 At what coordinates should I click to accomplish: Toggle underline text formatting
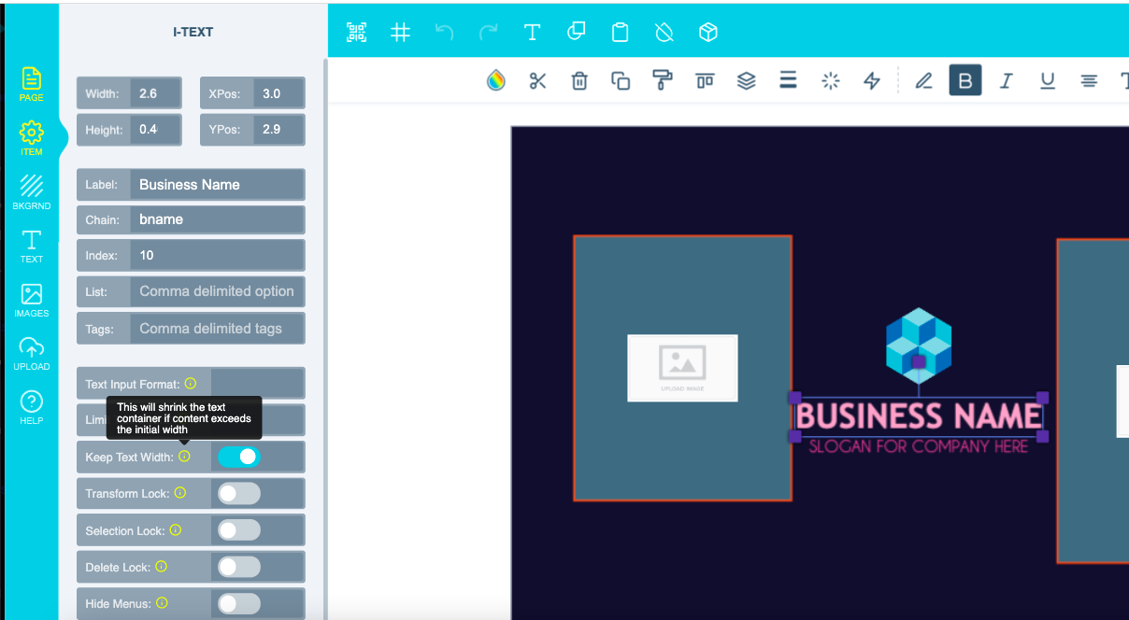click(1048, 80)
